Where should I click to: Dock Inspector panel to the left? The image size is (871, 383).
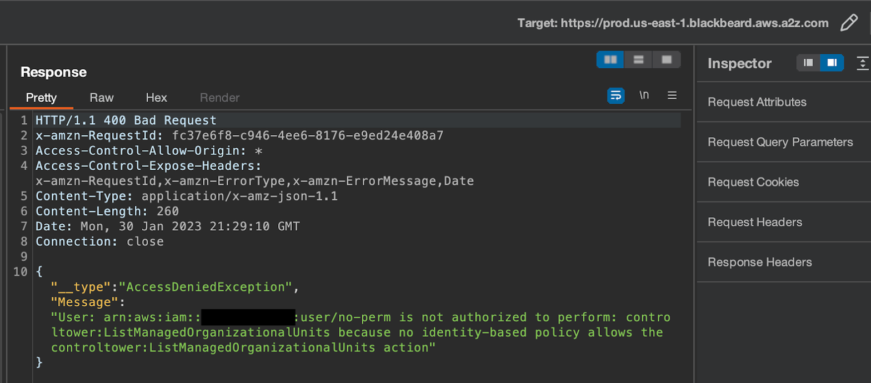click(x=809, y=63)
